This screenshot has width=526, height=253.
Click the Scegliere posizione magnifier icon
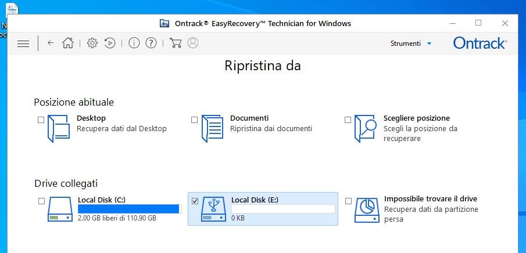coord(366,129)
